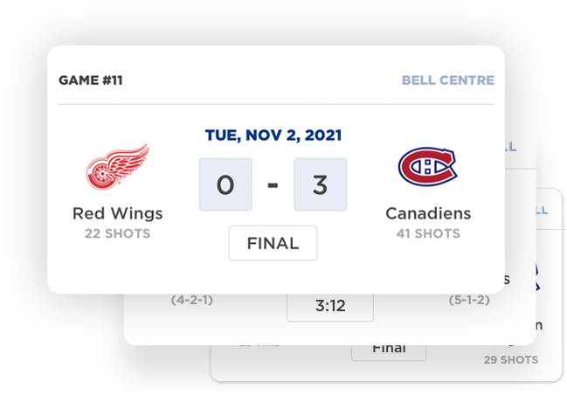Select the Canadiens score box showing 3

[321, 184]
